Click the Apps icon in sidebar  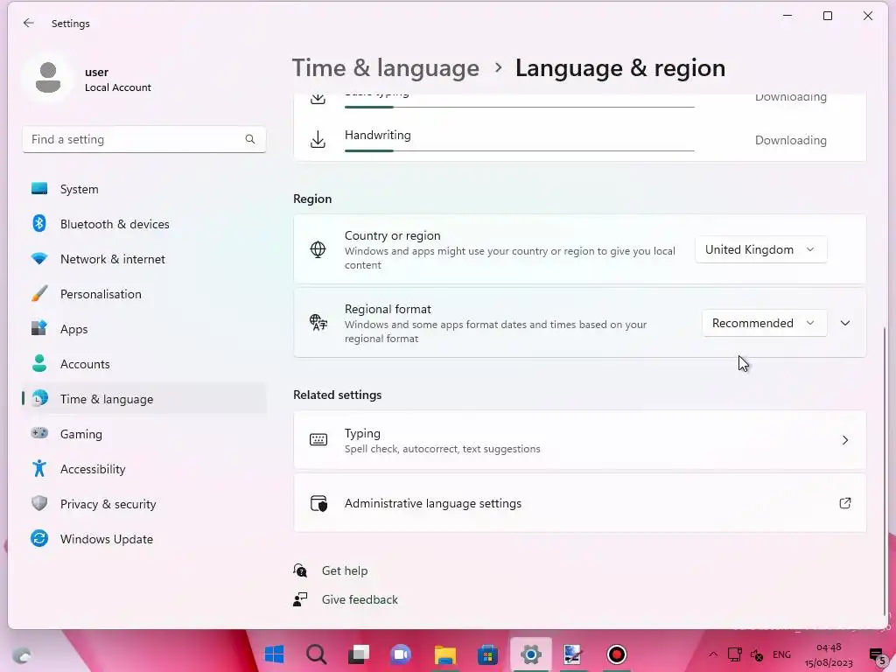click(39, 329)
